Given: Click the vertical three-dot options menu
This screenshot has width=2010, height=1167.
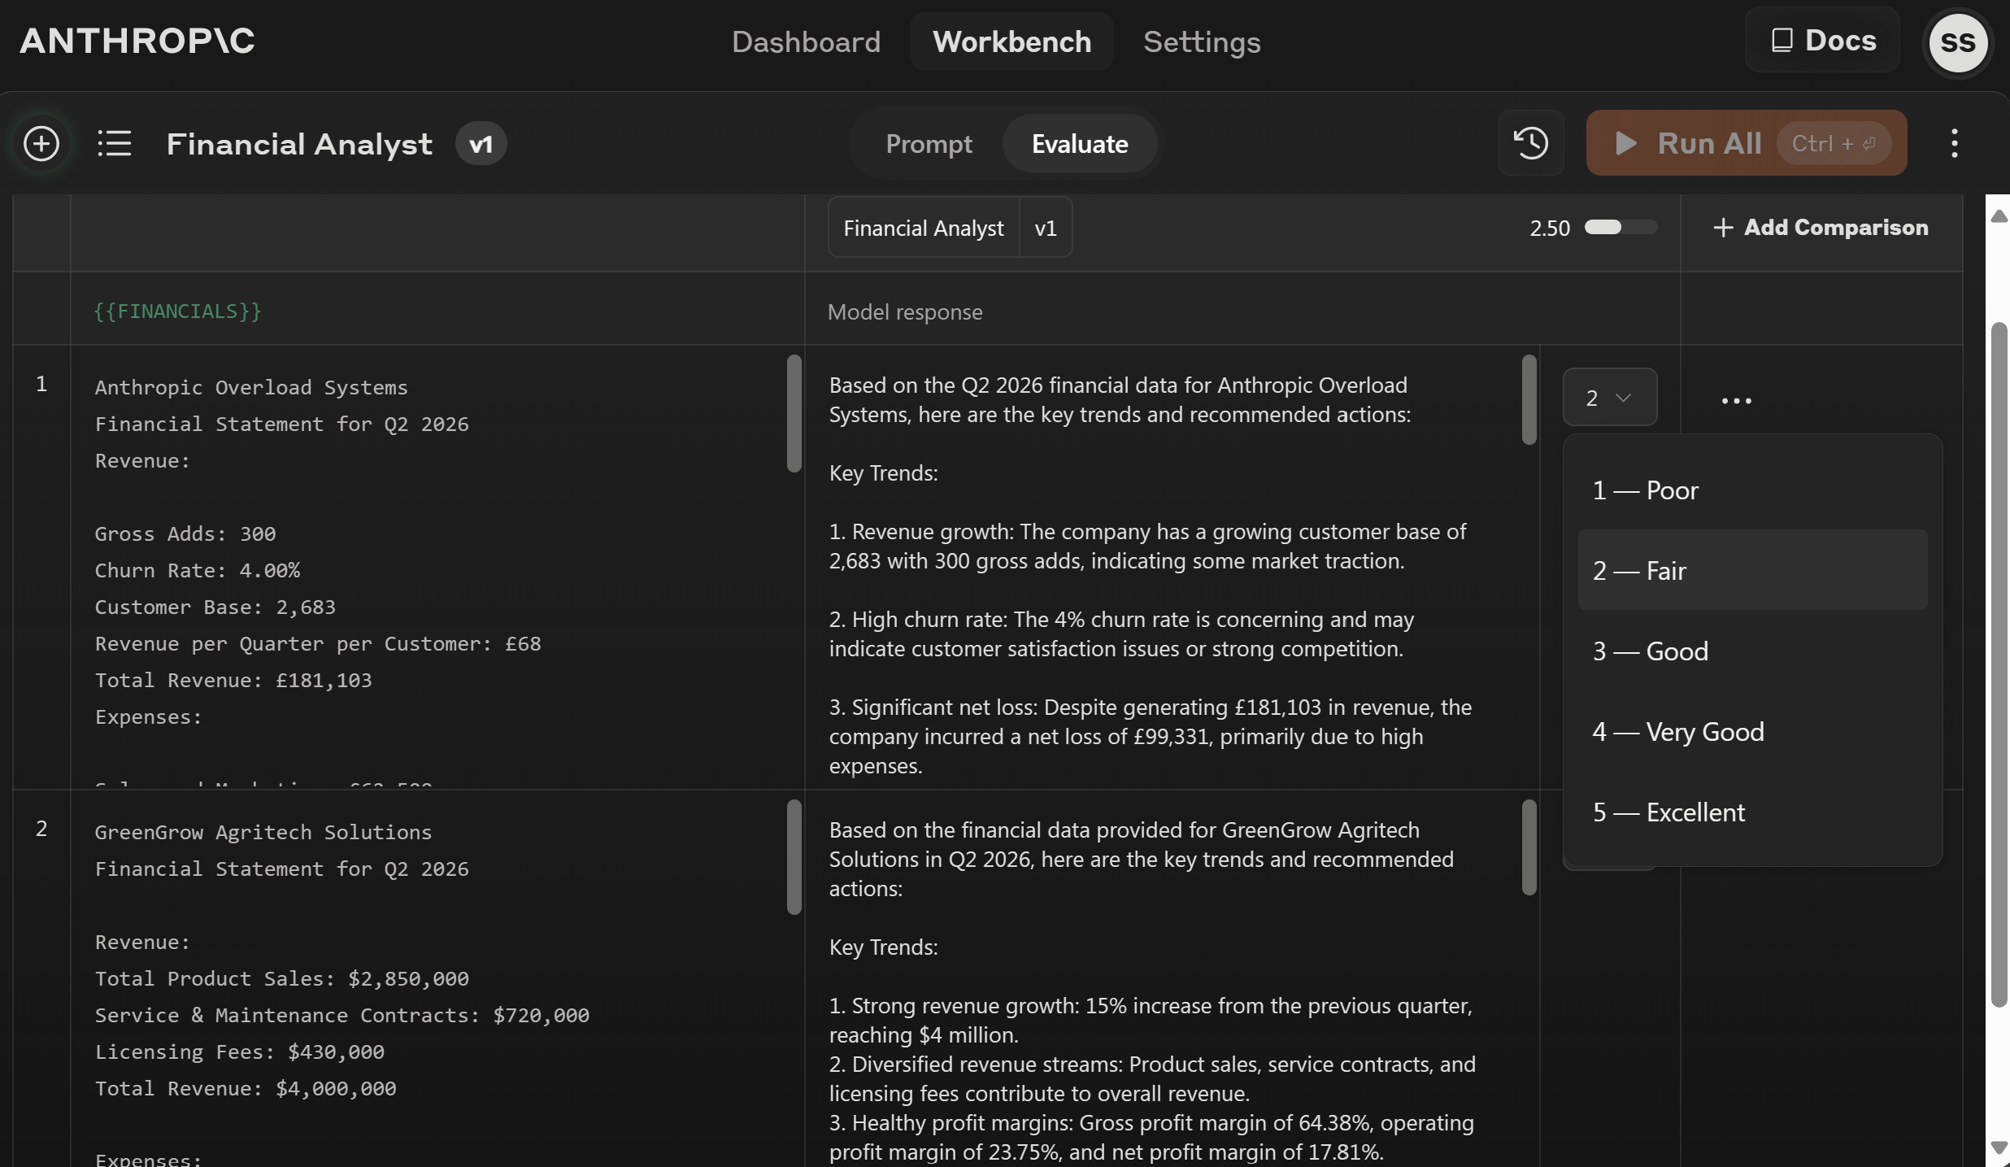Looking at the screenshot, I should (1955, 144).
